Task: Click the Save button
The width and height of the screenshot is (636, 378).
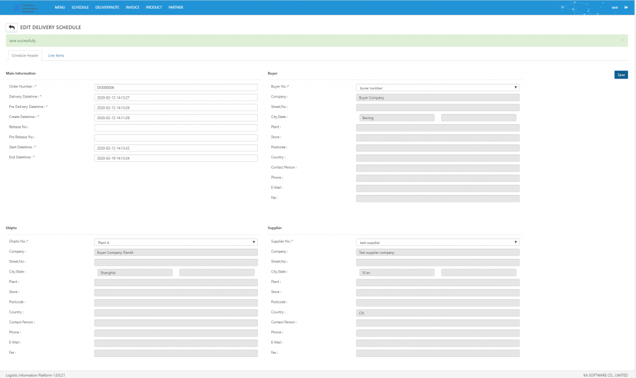Action: [x=621, y=74]
